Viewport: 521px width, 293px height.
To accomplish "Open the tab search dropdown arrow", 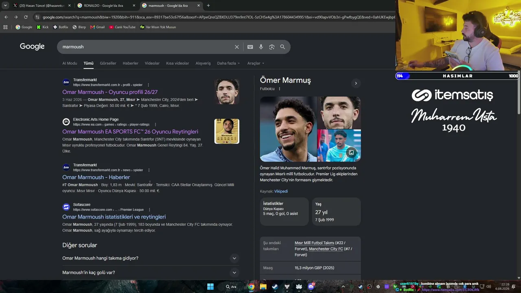I will point(5,6).
